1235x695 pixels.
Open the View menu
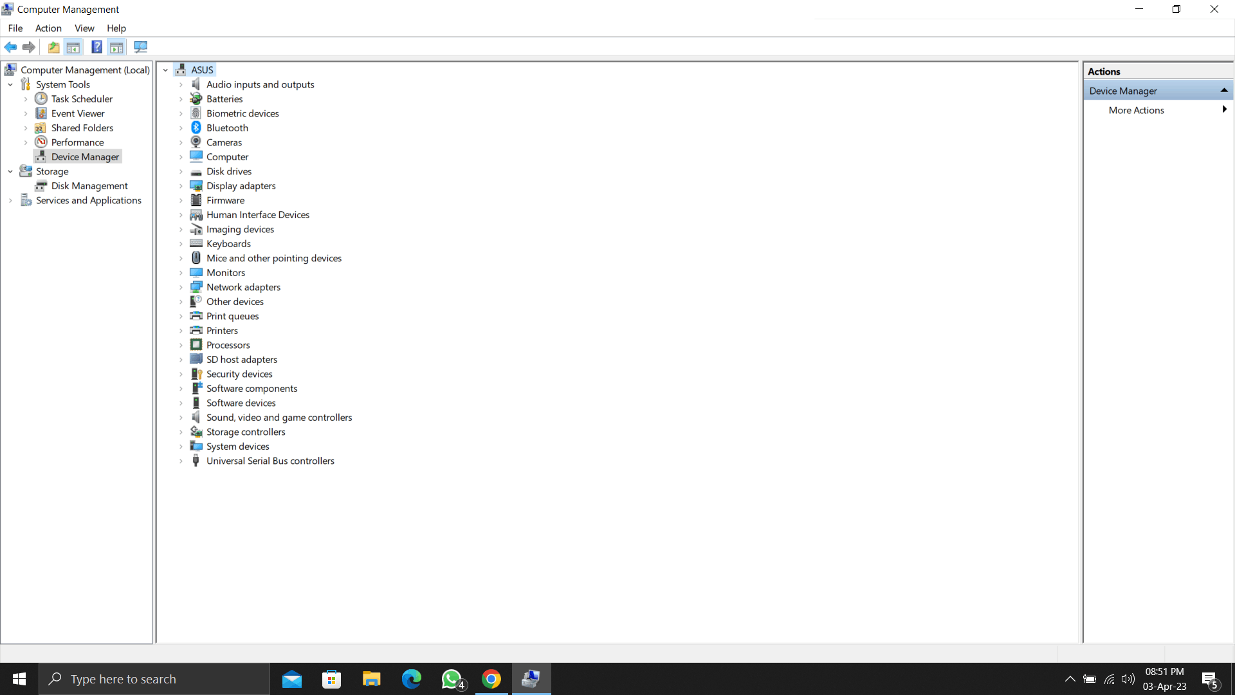pyautogui.click(x=84, y=28)
